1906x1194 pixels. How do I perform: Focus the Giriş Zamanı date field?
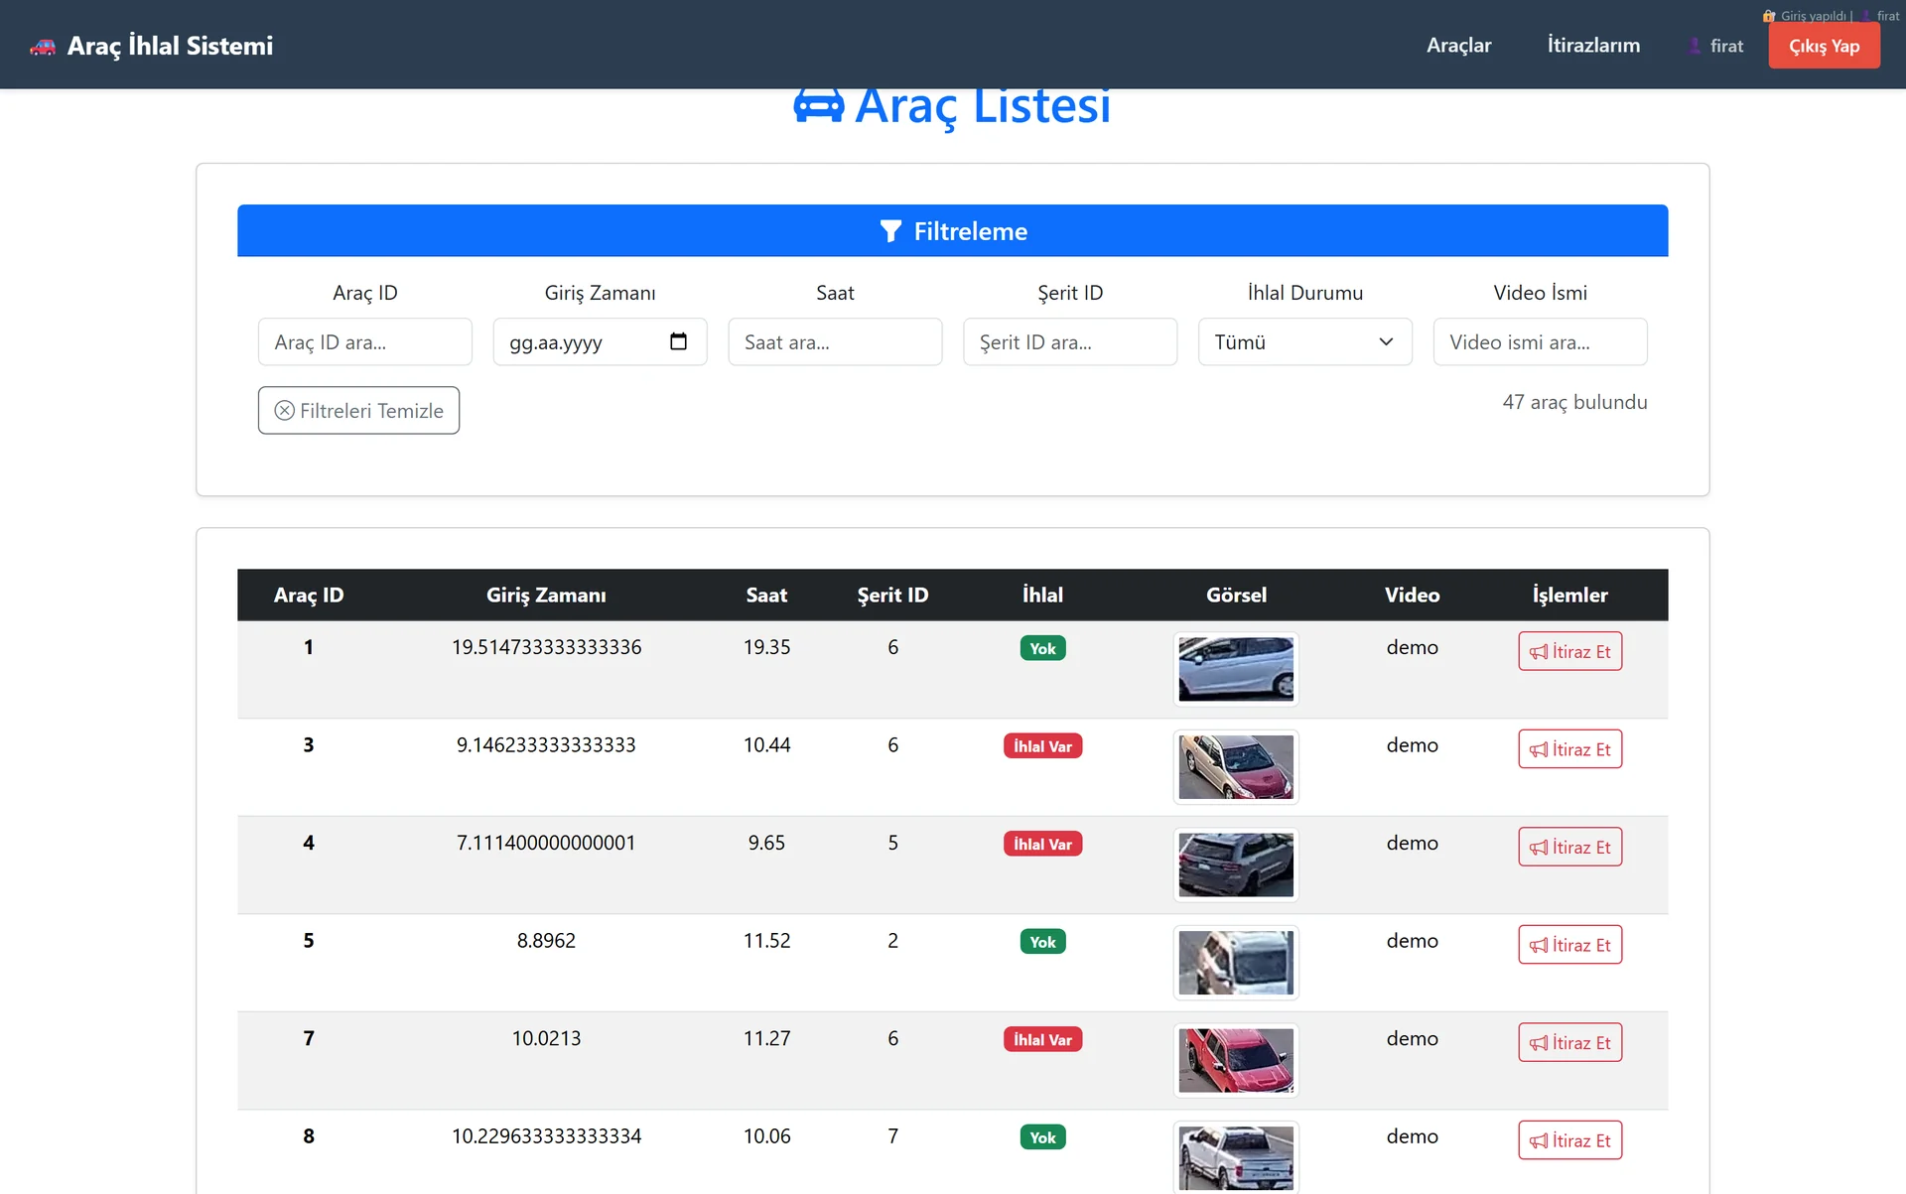click(x=600, y=341)
